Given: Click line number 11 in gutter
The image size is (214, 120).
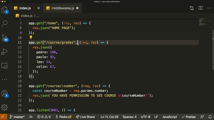Looking at the screenshot, I should coord(20,42).
